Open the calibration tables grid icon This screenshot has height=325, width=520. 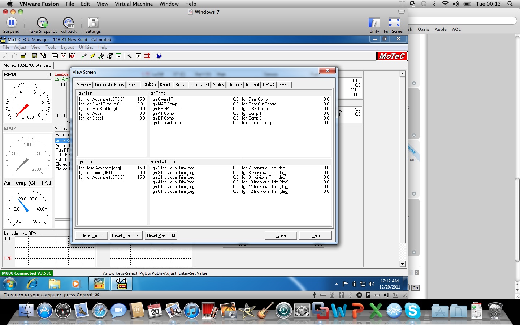pos(55,56)
